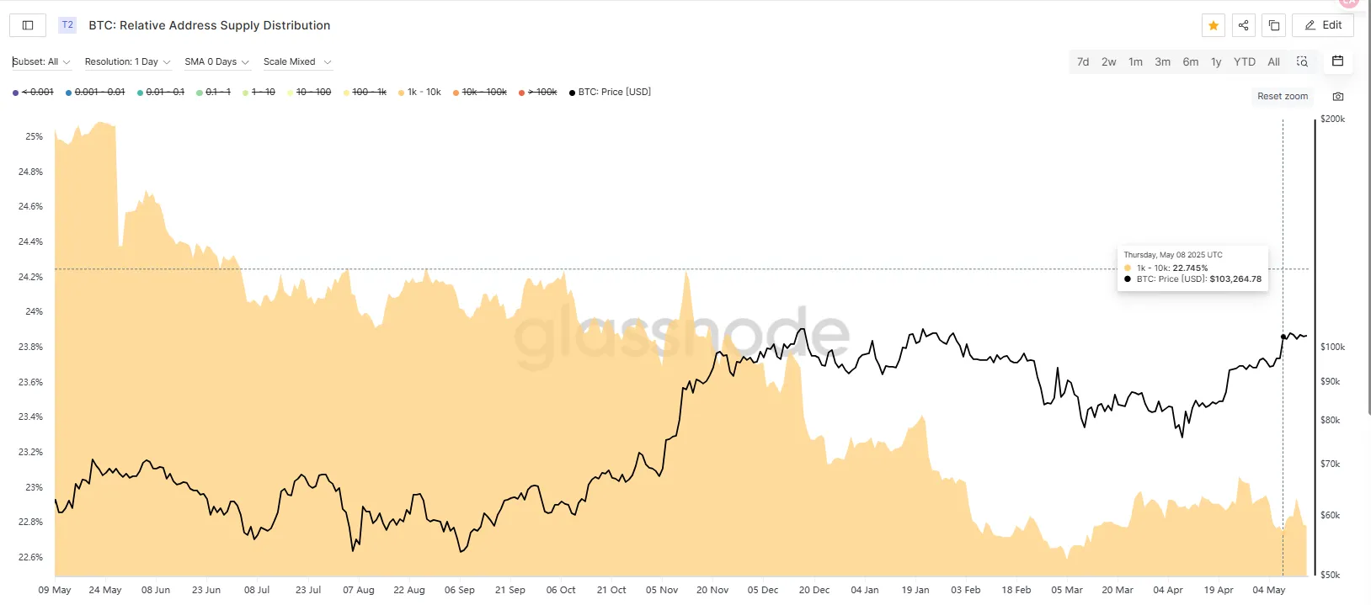Select the 3m time range
Image resolution: width=1371 pixels, height=605 pixels.
coord(1162,62)
